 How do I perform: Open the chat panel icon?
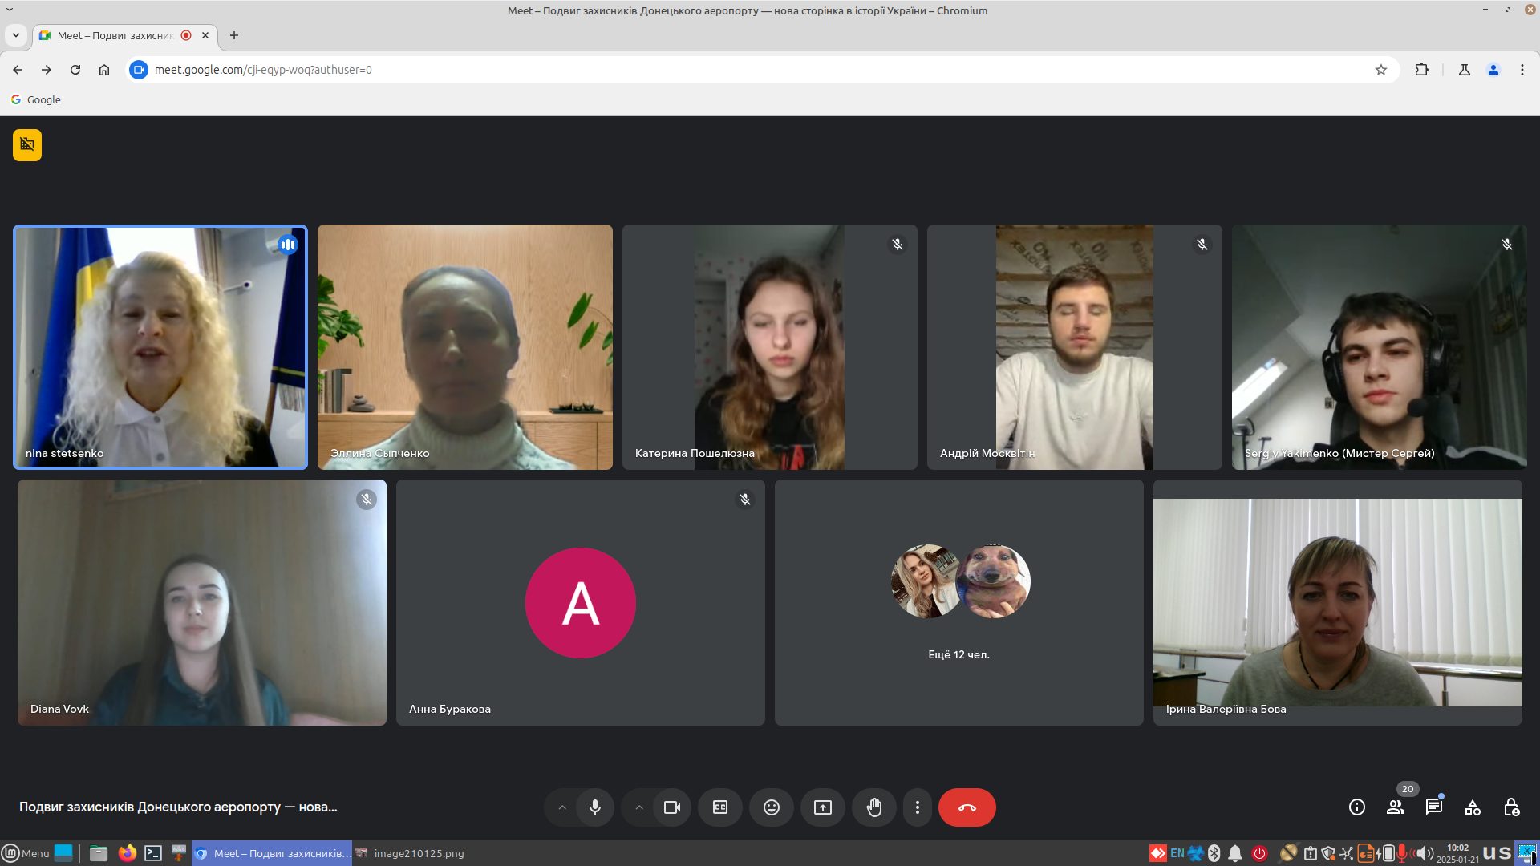coord(1433,807)
